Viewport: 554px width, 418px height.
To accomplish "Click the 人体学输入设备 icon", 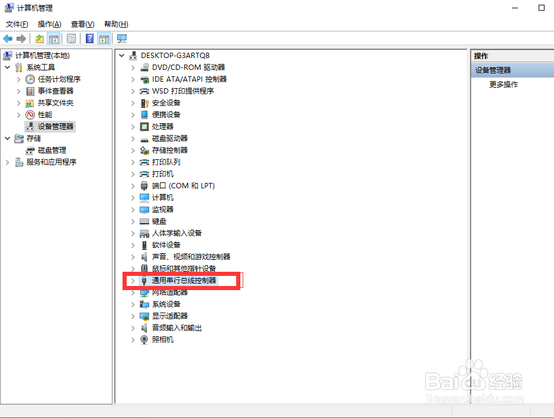I will [144, 233].
